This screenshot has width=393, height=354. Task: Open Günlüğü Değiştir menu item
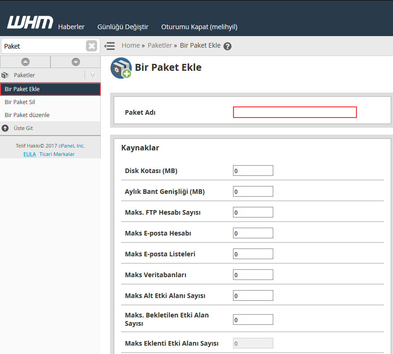tap(123, 27)
